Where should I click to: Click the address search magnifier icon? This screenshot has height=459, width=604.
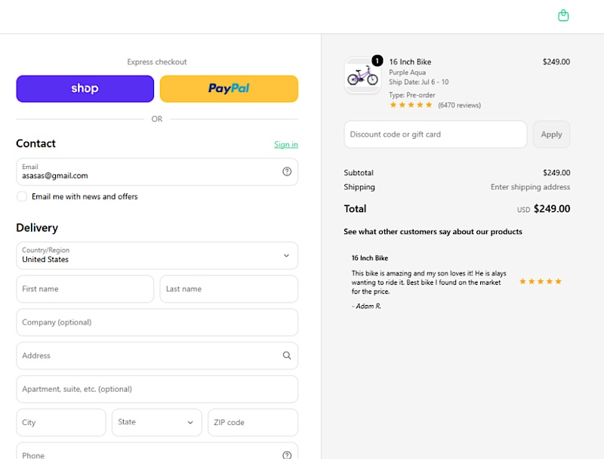(x=287, y=356)
